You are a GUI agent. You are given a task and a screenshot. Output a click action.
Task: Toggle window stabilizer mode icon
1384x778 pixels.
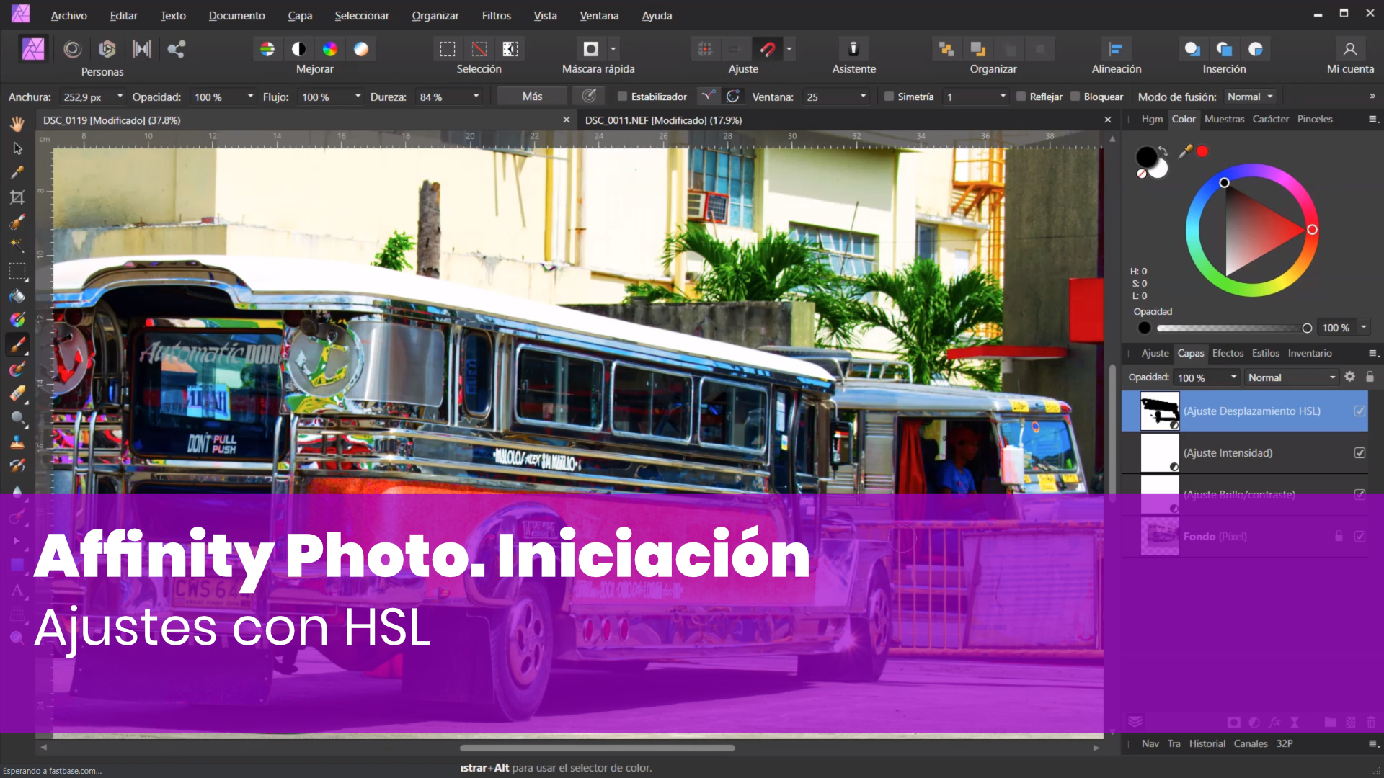(733, 97)
